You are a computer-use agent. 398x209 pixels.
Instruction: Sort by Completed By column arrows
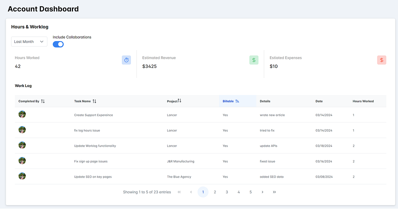tap(43, 101)
